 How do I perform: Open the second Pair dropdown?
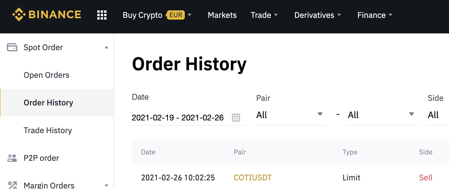(x=383, y=115)
